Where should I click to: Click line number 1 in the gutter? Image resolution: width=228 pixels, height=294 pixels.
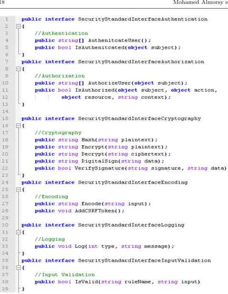click(x=7, y=19)
